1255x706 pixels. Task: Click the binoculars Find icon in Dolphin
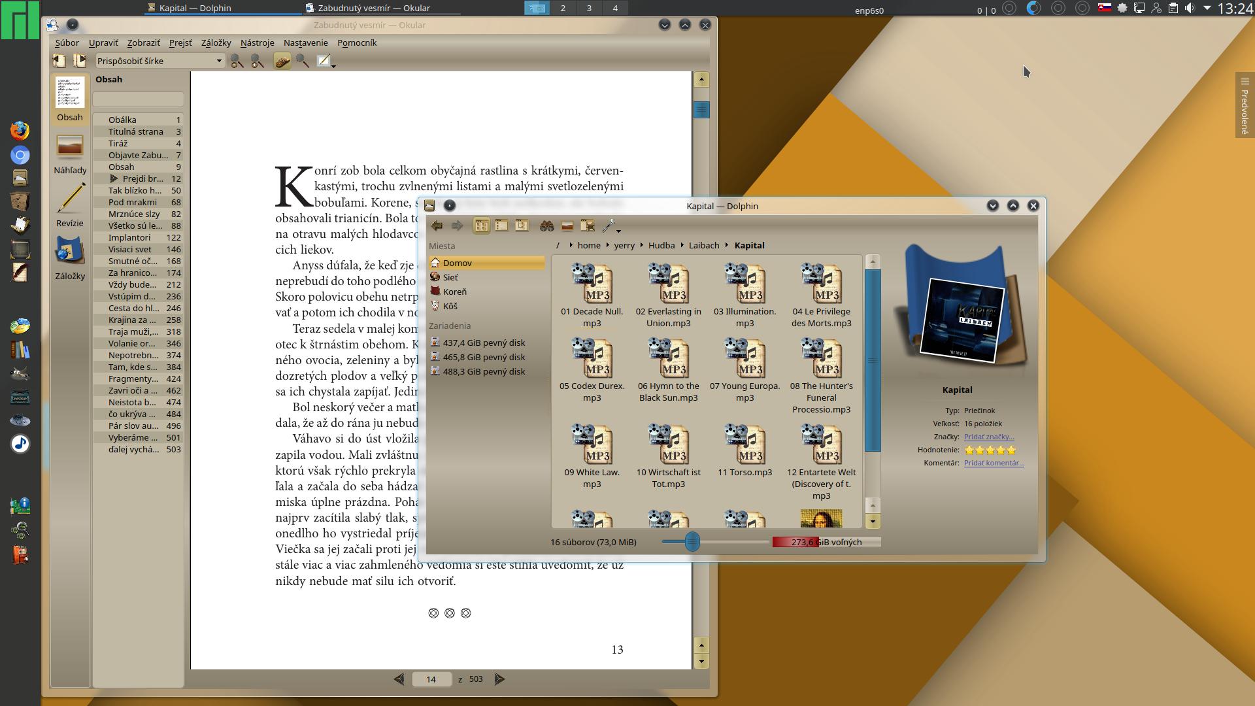click(x=547, y=226)
